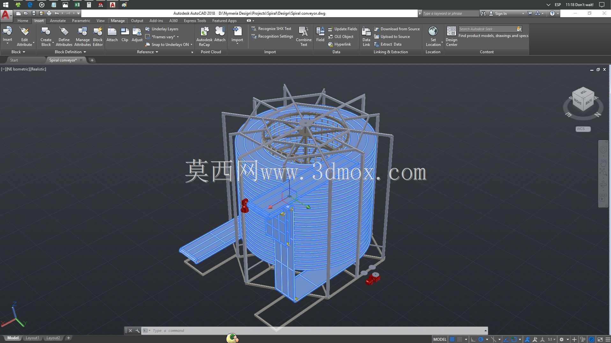Image resolution: width=611 pixels, height=343 pixels.
Task: Click the Combine Text tool
Action: (x=304, y=36)
